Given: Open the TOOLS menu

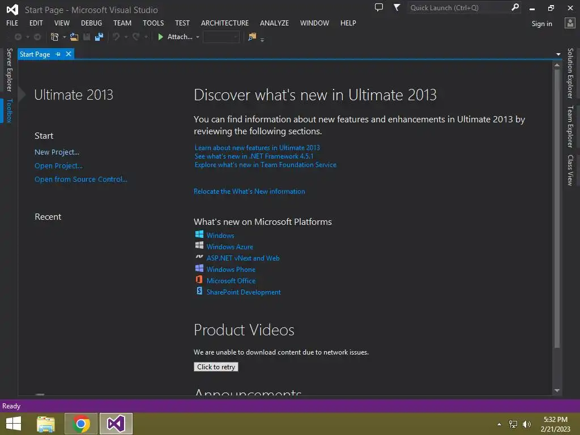Looking at the screenshot, I should coord(153,23).
